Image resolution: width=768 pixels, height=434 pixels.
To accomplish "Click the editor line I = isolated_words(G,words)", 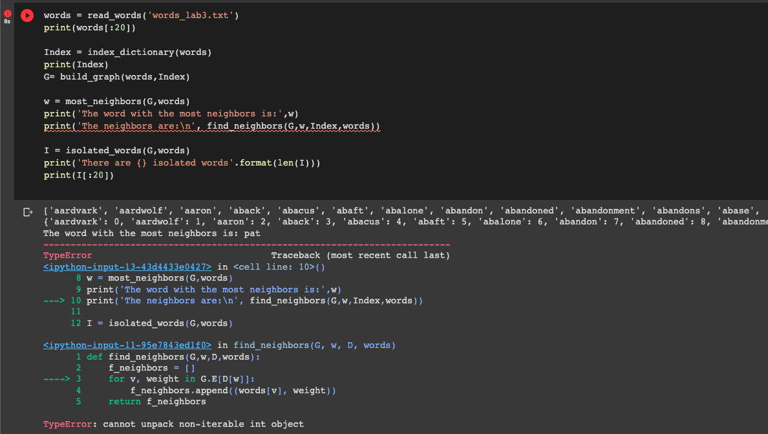I will coord(116,151).
